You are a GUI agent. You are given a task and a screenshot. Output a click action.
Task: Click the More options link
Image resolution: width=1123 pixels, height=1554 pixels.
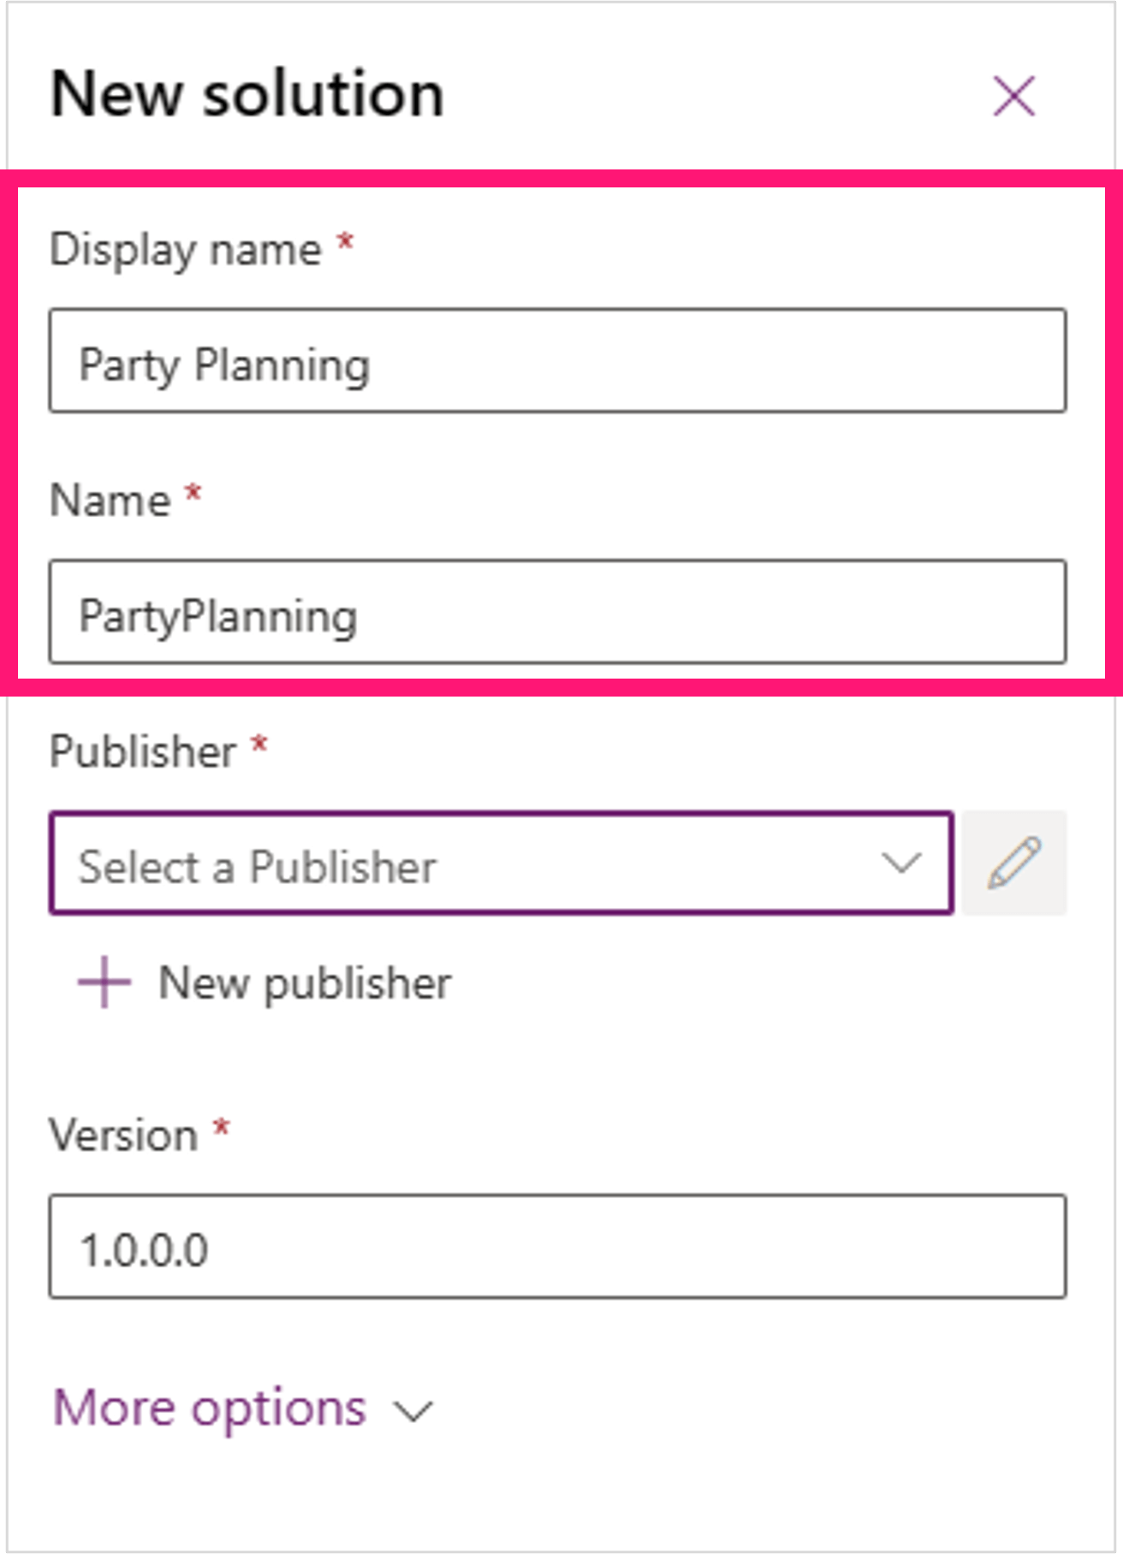tap(210, 1408)
